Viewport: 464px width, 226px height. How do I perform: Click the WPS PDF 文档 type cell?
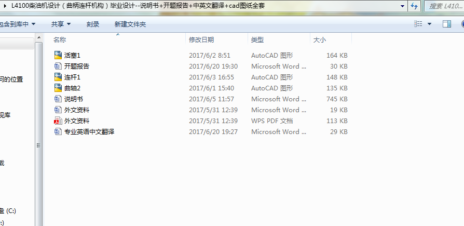[272, 121]
